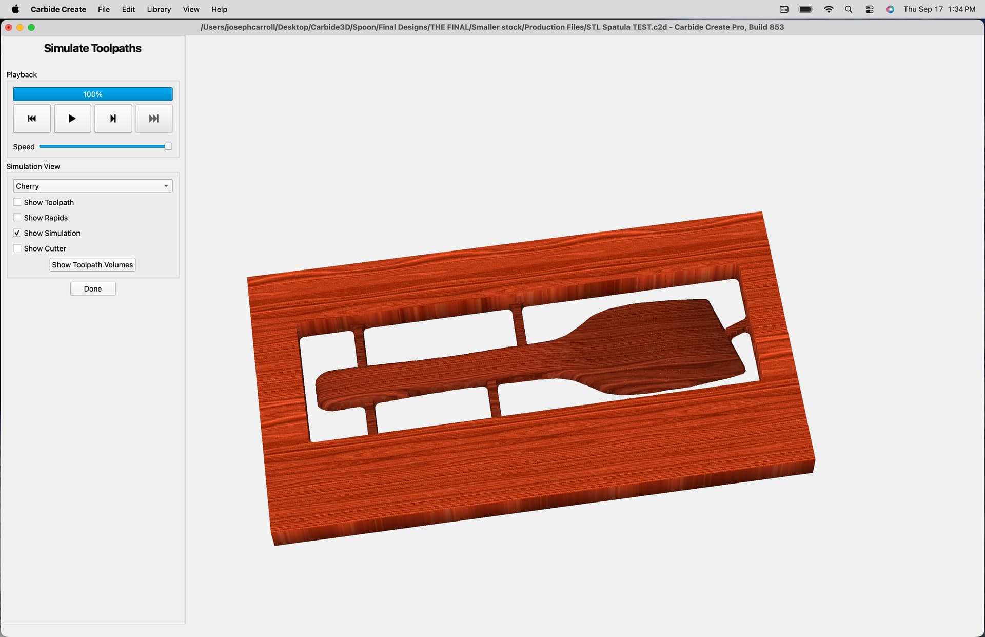Enable Show Rapids checkbox
Viewport: 985px width, 637px height.
click(17, 218)
